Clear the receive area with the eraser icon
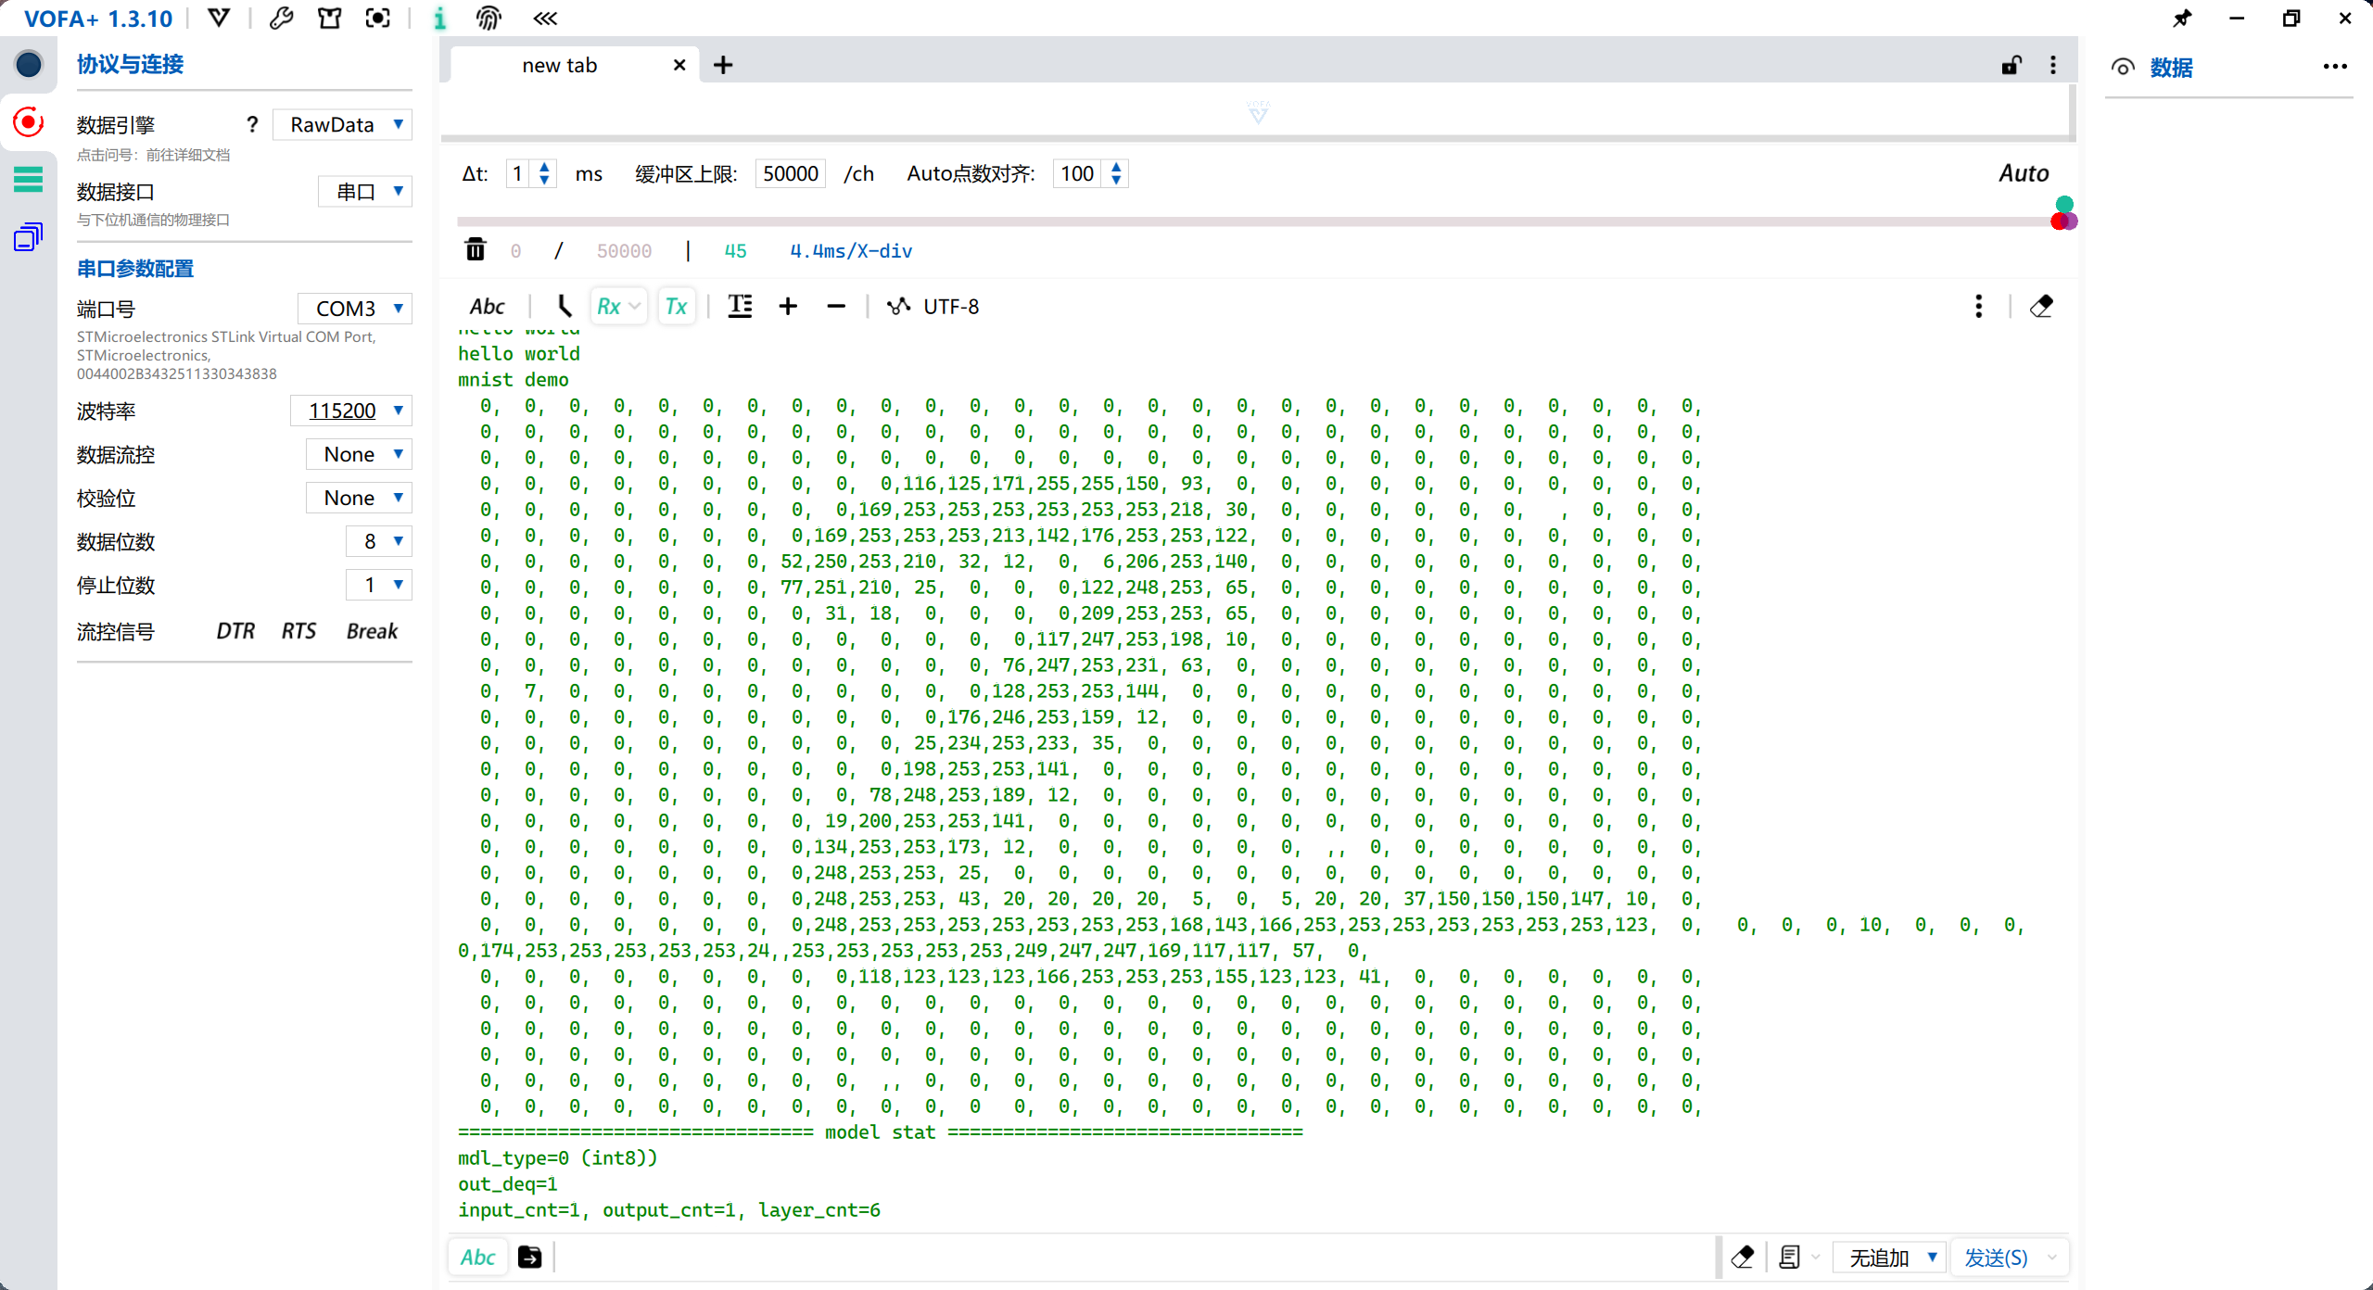The height and width of the screenshot is (1290, 2373). [2041, 307]
